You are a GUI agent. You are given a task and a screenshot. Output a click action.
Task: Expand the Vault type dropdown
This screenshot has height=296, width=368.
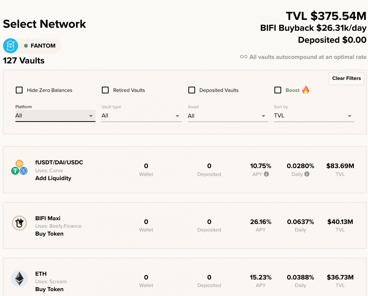pos(142,116)
